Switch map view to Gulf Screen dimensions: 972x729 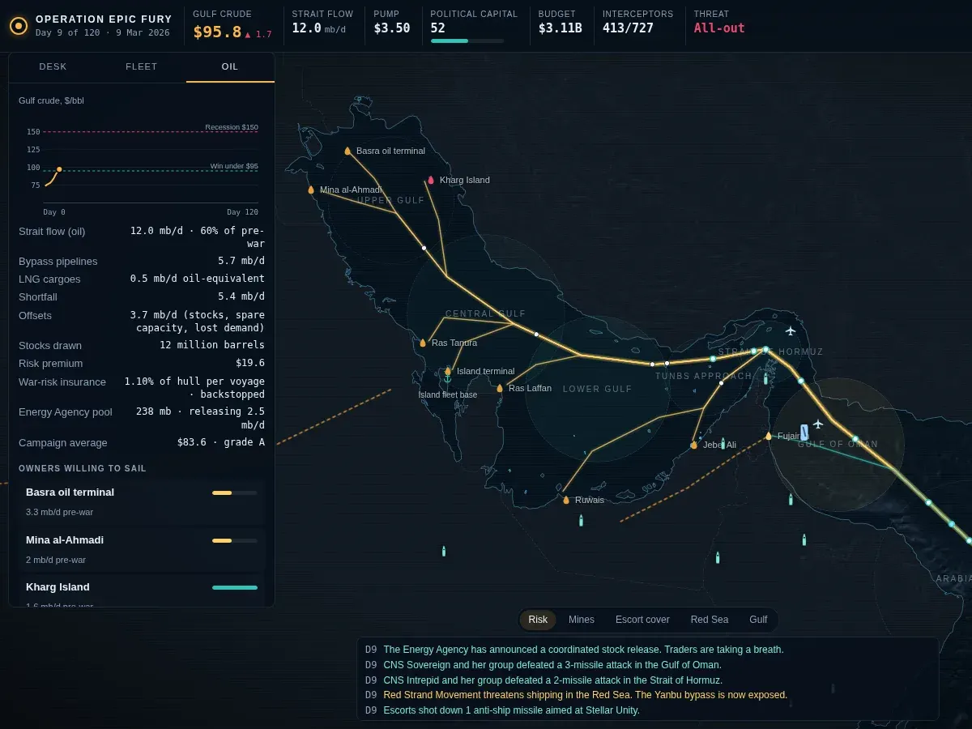tap(758, 620)
